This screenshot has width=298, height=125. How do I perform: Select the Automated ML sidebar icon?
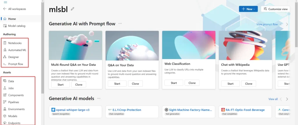5,50
